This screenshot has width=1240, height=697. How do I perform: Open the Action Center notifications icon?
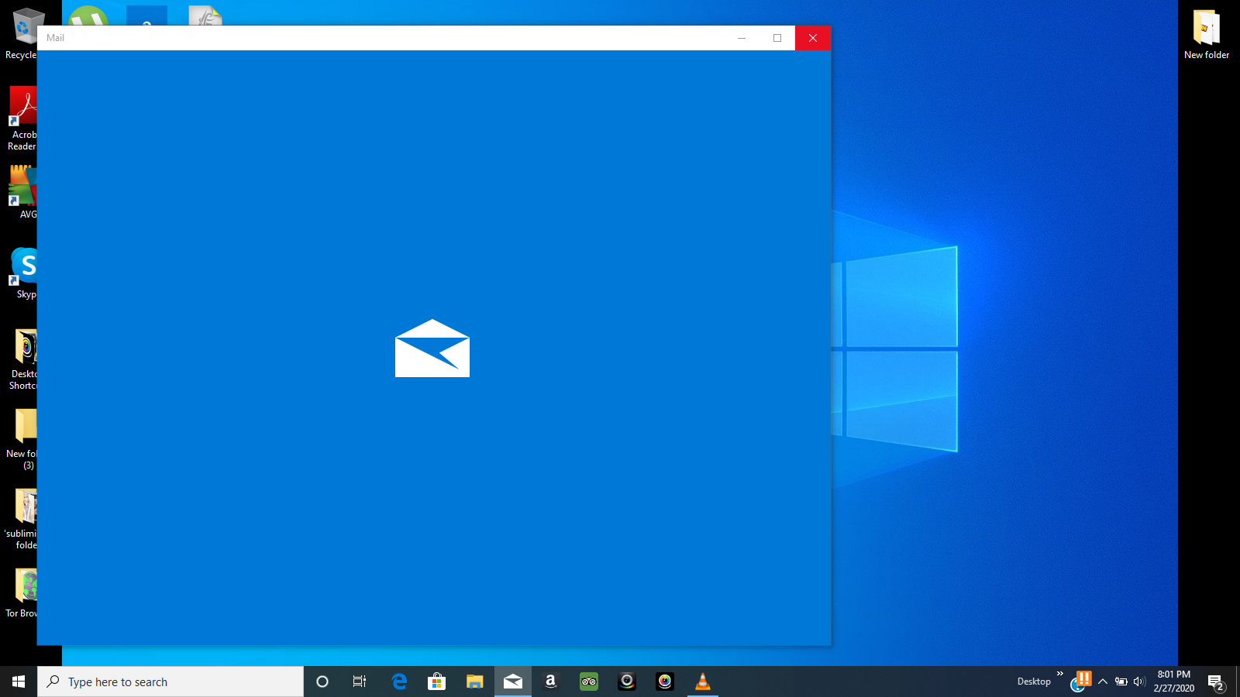1216,682
